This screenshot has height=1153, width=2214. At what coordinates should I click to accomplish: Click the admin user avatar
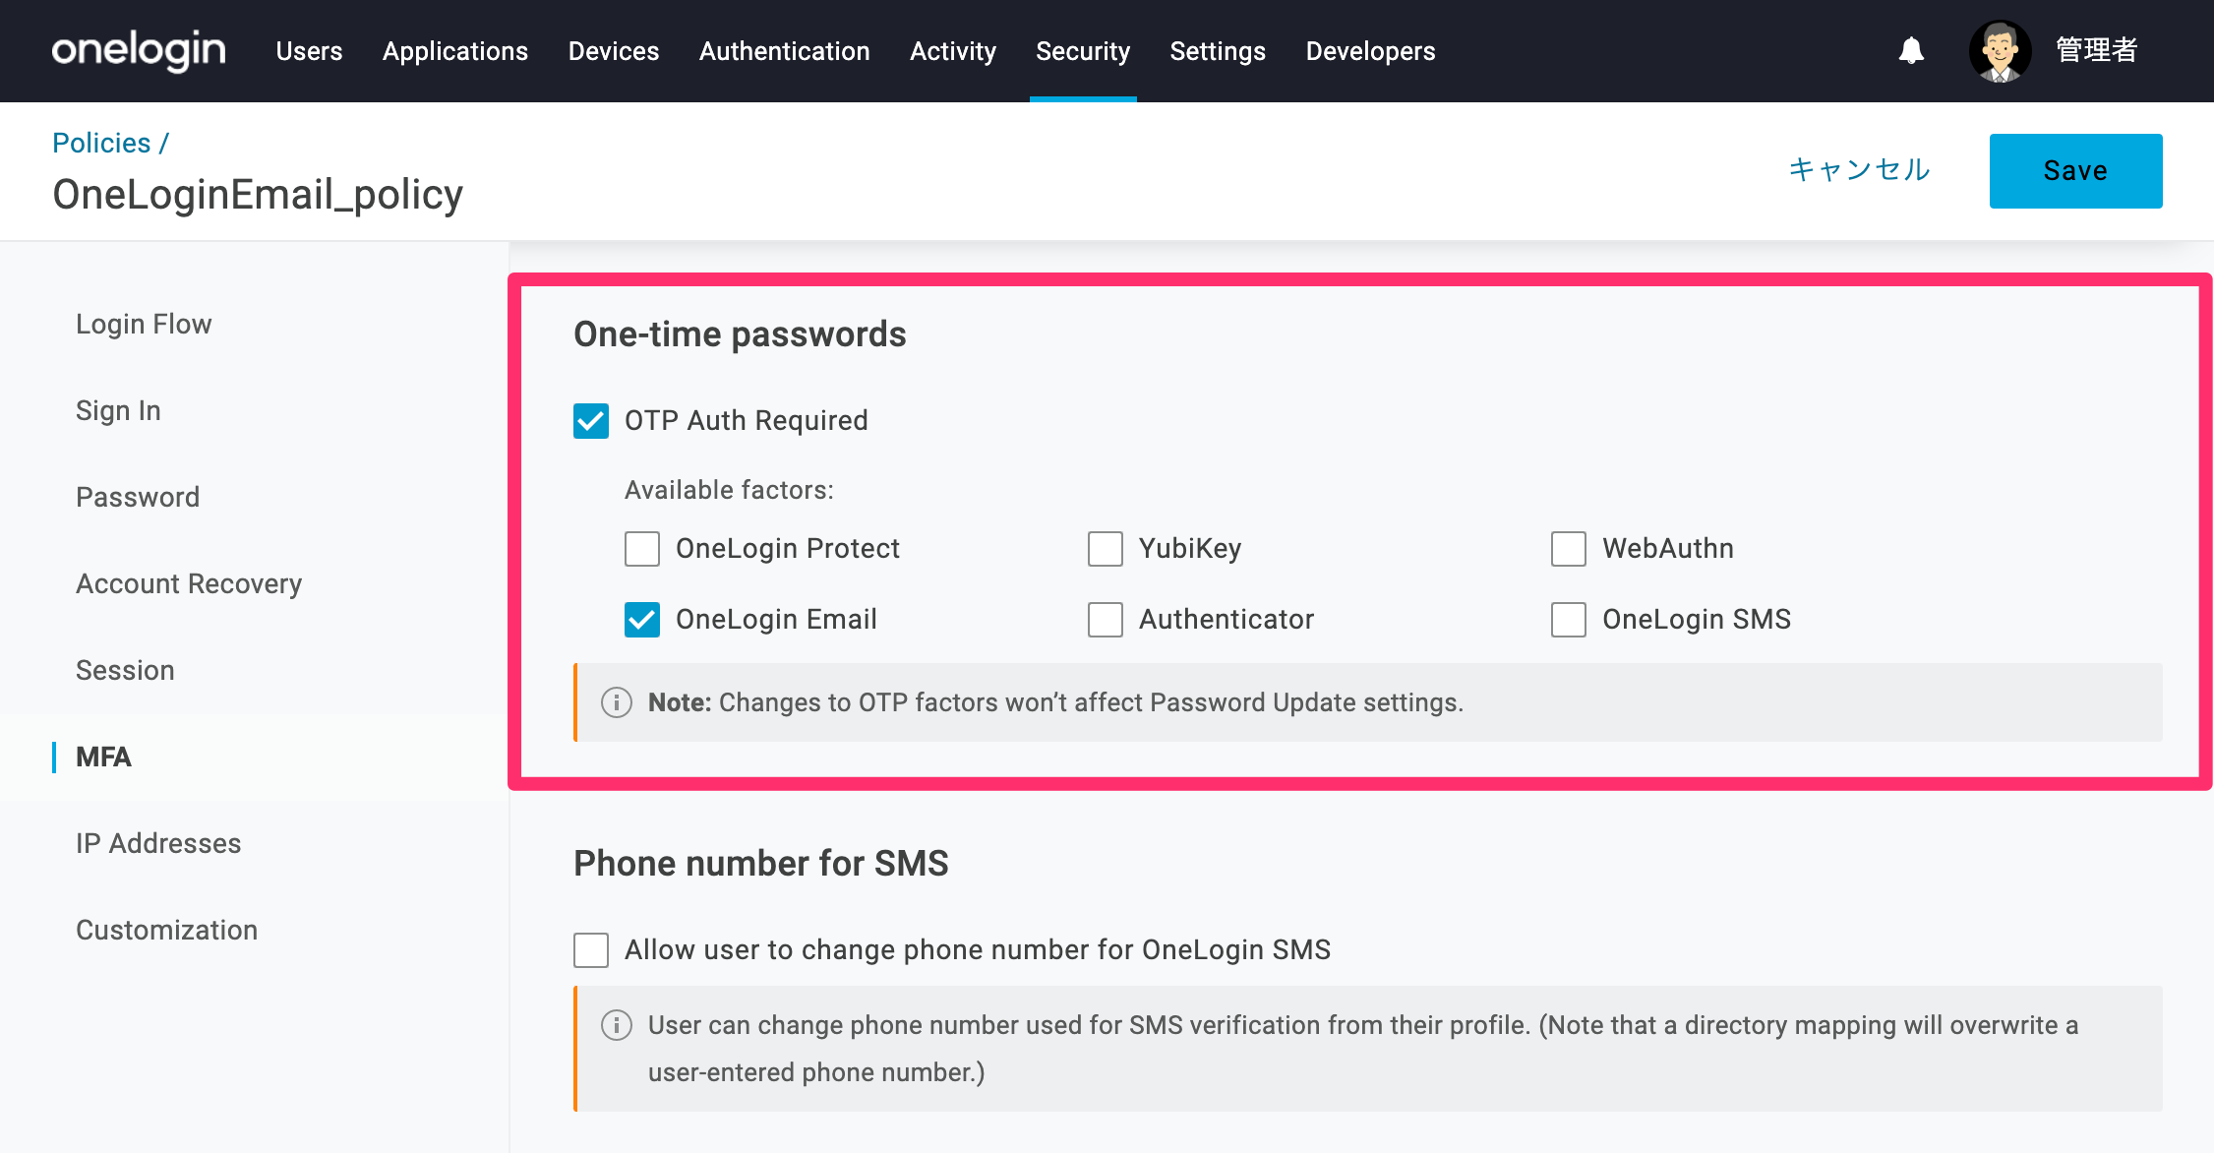pyautogui.click(x=2001, y=51)
